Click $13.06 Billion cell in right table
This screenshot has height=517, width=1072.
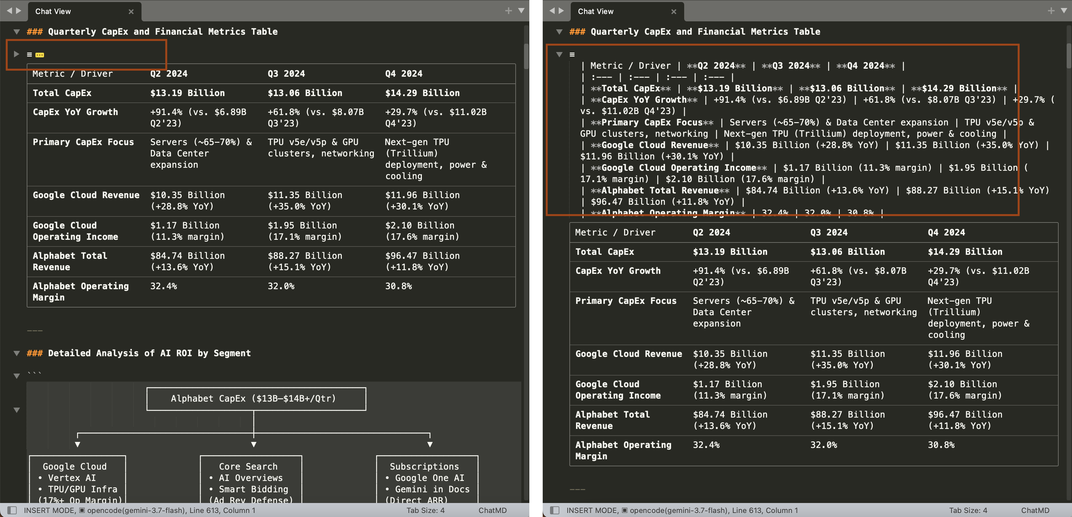click(x=847, y=251)
